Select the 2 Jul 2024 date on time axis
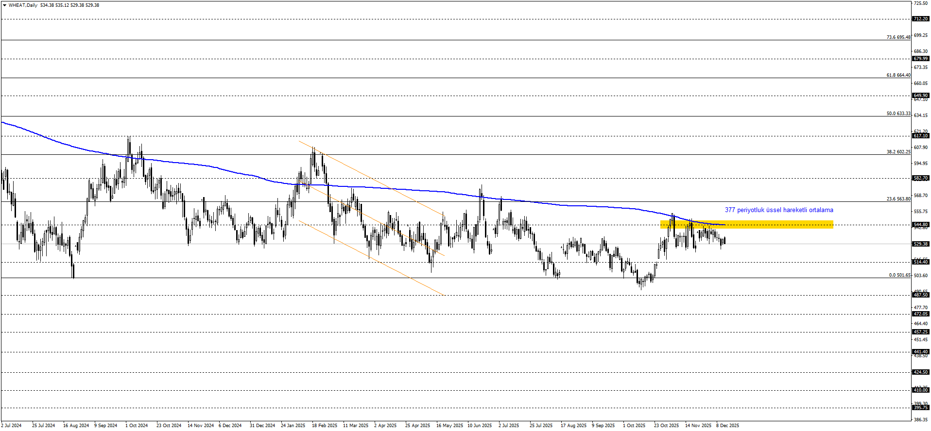The image size is (931, 431). (11, 426)
